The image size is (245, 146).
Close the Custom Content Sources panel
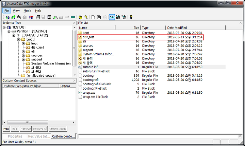click(x=74, y=81)
